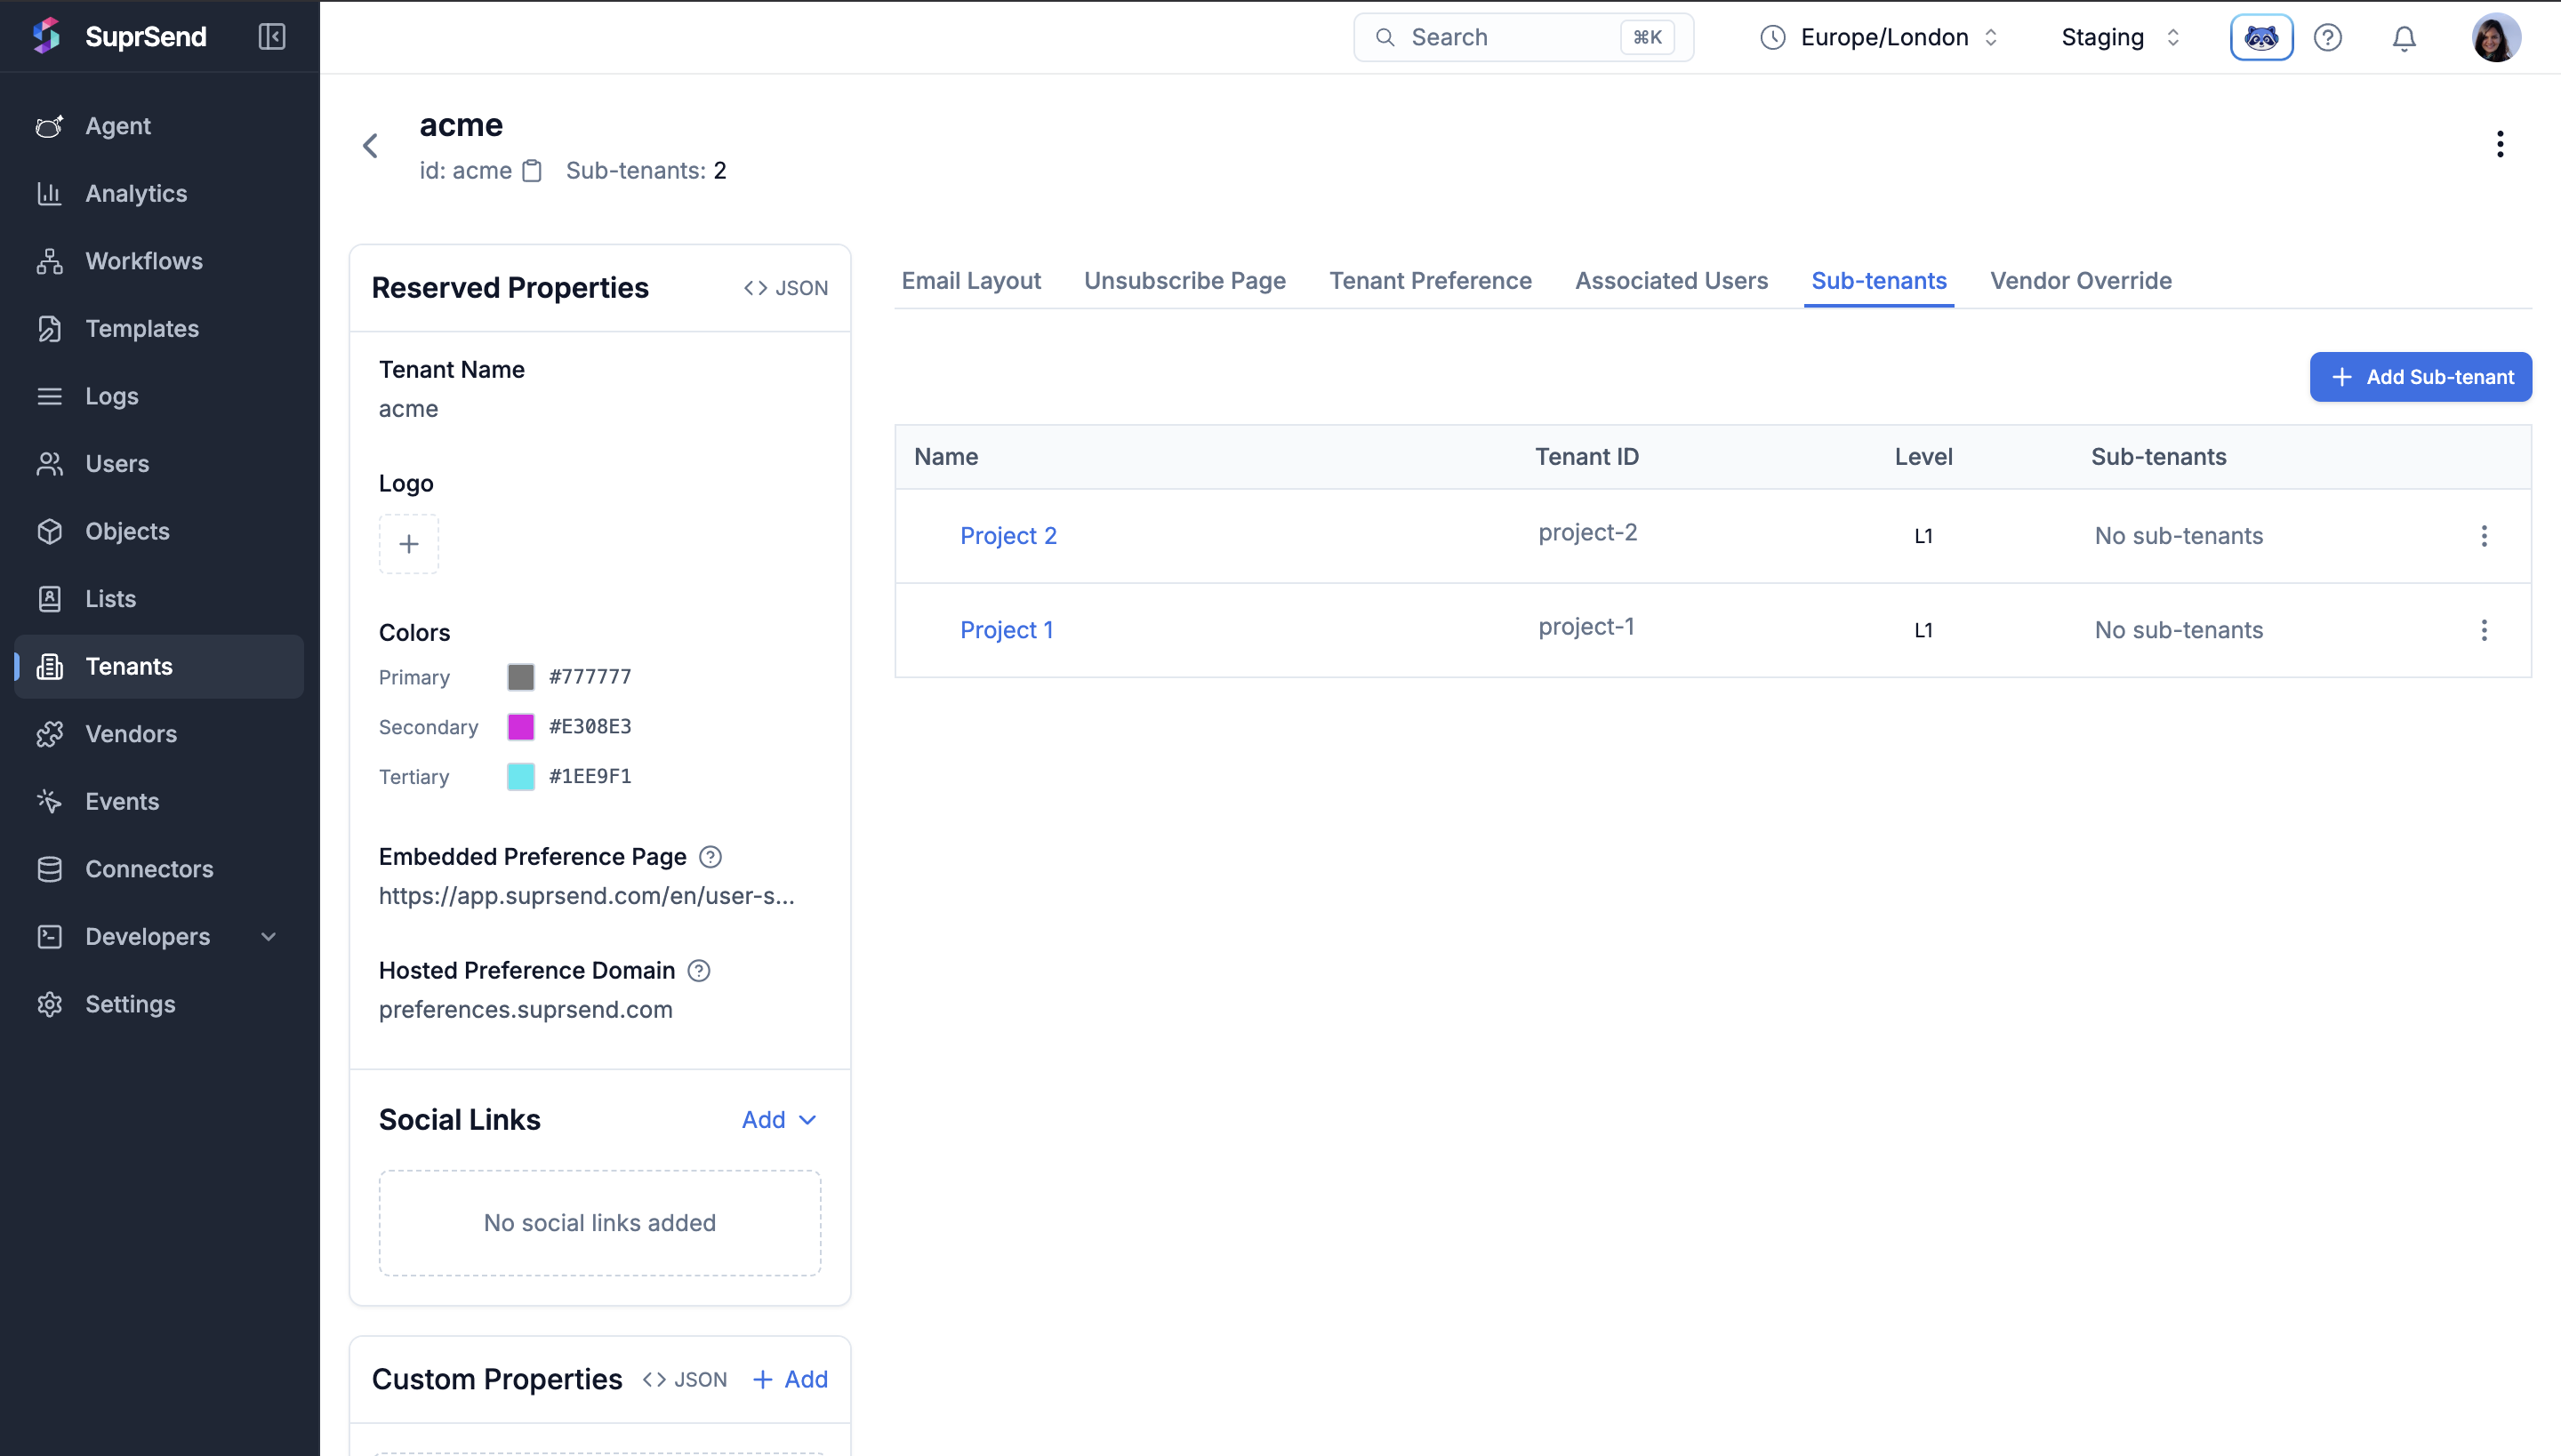The height and width of the screenshot is (1456, 2561).
Task: Open the Users section
Action: (160, 463)
